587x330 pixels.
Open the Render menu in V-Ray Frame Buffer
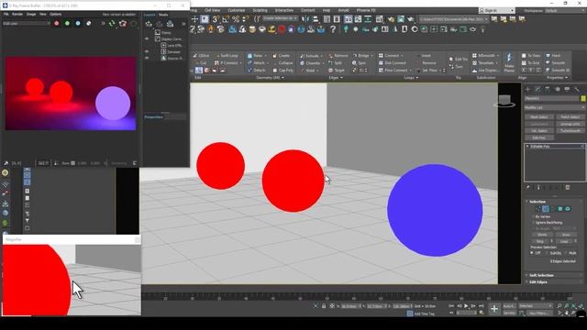(17, 15)
